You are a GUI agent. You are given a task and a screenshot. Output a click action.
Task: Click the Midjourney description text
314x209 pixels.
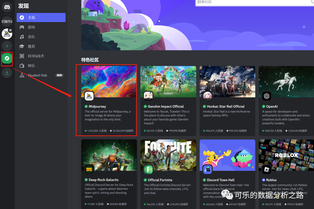tap(108, 115)
